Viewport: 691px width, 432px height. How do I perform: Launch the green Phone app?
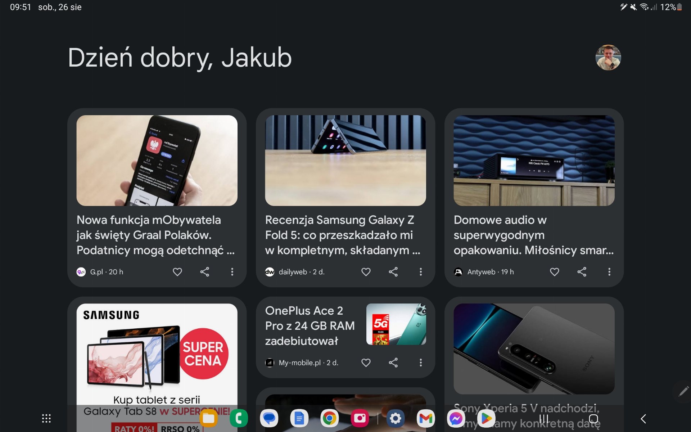pyautogui.click(x=239, y=418)
